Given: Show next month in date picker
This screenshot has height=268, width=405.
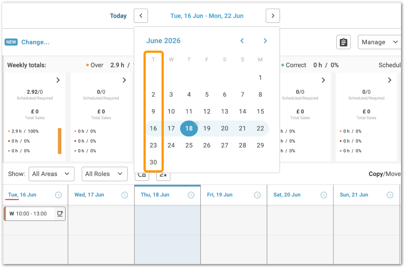Looking at the screenshot, I should click(x=265, y=41).
